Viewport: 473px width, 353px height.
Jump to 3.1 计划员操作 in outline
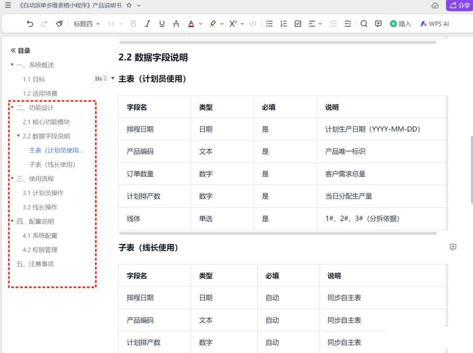(43, 193)
